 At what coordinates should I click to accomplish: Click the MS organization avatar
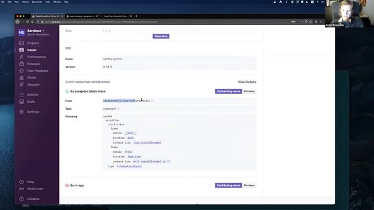pos(22,33)
